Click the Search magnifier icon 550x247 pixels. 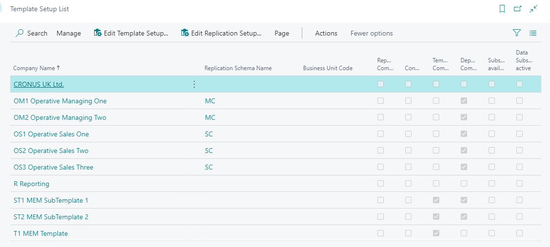coord(20,33)
